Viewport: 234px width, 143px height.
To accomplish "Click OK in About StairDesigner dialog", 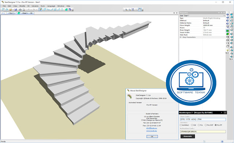I will point(152,136).
